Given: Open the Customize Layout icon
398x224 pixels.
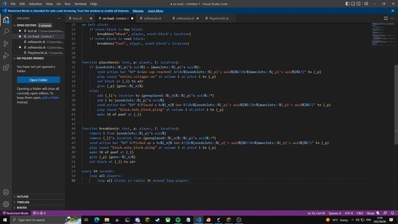Looking at the screenshot, I should [x=366, y=4].
